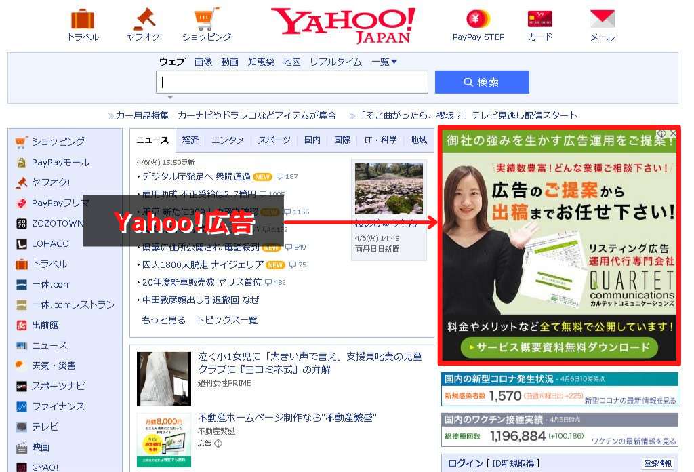Click the 天気・災害 sidebar icon

(21, 366)
